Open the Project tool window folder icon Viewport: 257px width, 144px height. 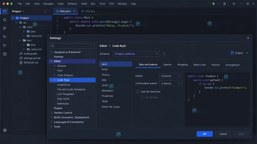5,11
